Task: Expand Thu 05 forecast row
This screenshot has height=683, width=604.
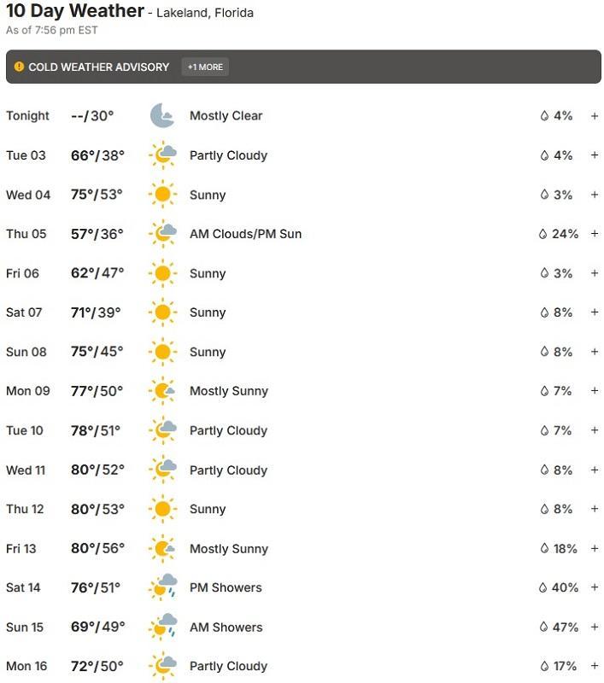Action: point(595,234)
